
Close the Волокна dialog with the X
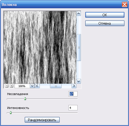click(x=124, y=5)
